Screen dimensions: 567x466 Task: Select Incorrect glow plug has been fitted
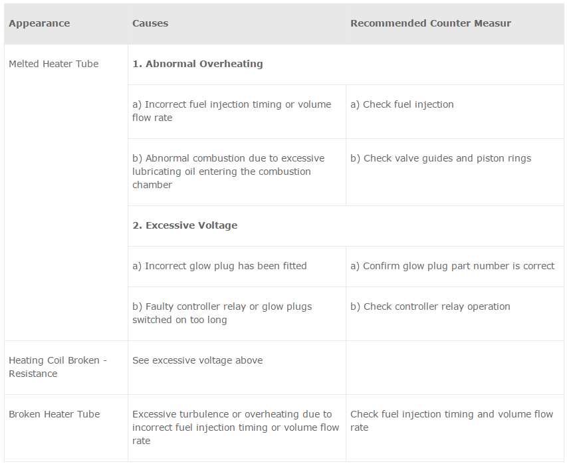coord(219,266)
